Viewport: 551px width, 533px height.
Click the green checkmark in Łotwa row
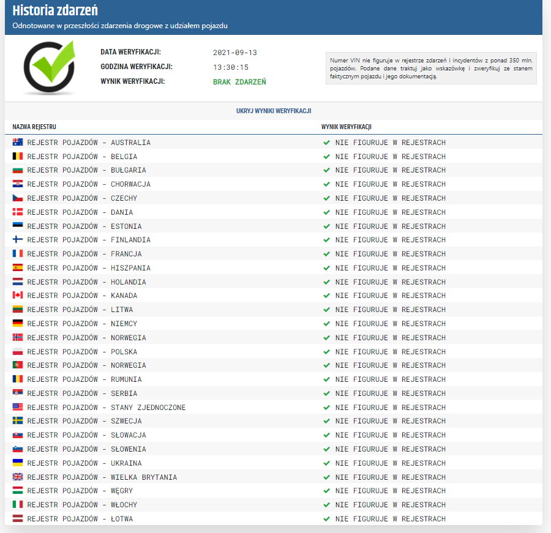(x=327, y=519)
